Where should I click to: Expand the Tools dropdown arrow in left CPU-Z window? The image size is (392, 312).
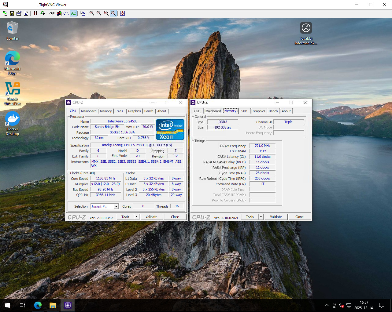137,217
